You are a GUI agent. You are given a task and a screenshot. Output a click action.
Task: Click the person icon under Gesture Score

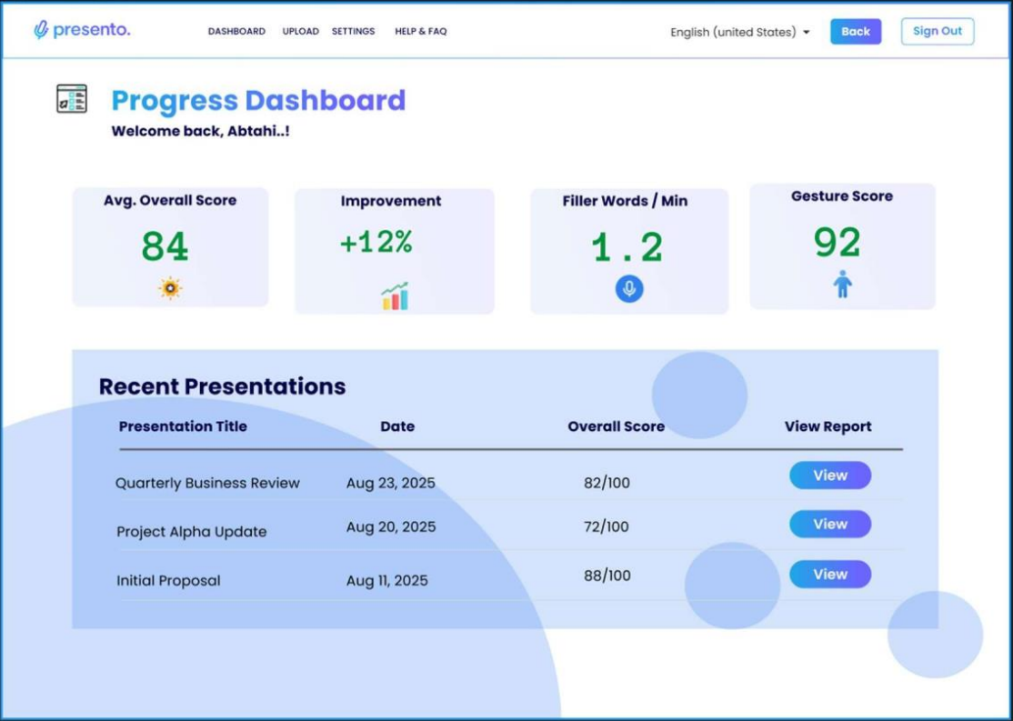[x=843, y=284]
